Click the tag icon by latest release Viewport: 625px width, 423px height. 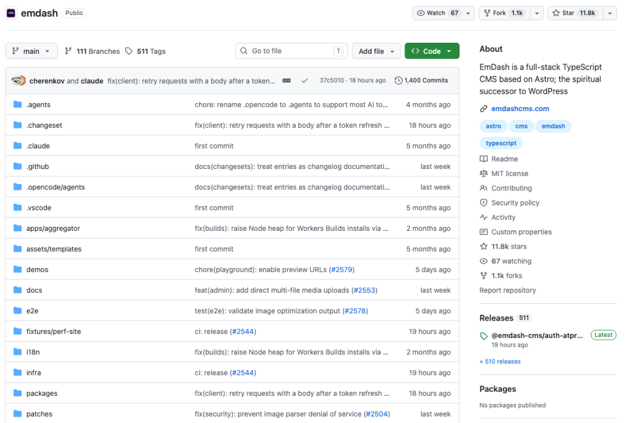pos(483,336)
